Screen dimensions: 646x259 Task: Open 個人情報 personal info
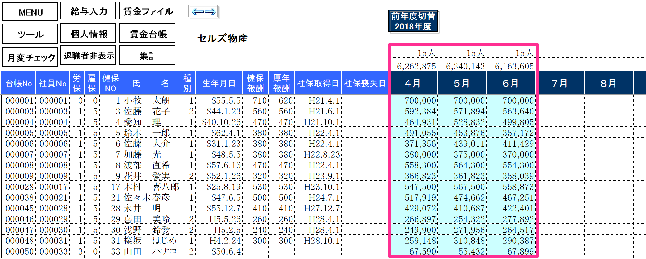(x=88, y=34)
